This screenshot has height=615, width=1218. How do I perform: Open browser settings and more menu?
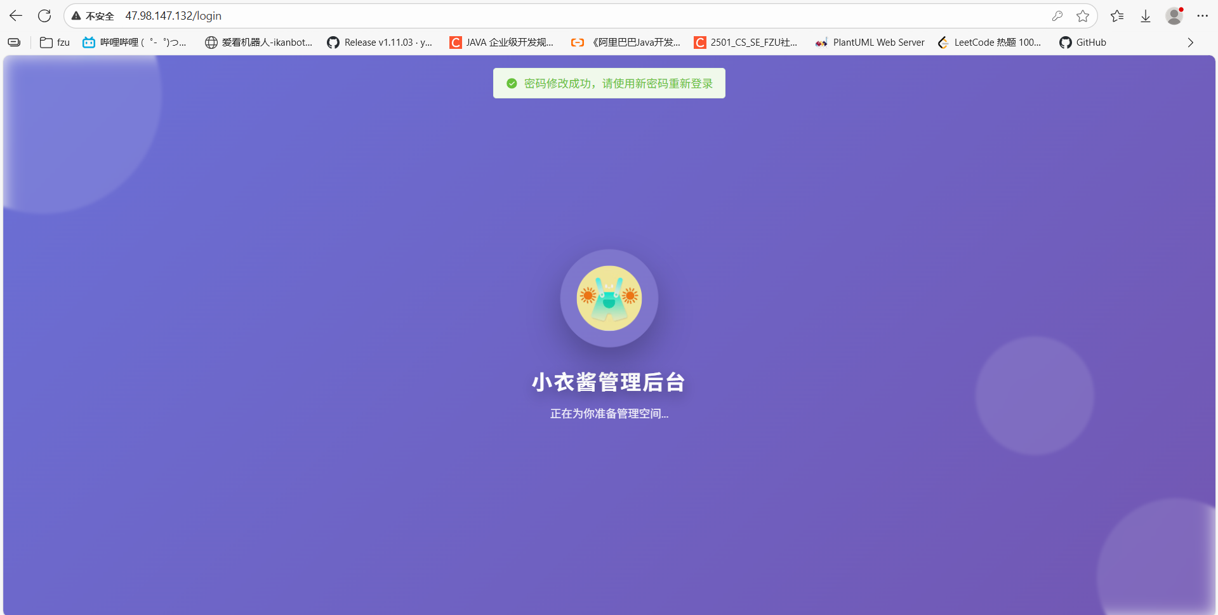pyautogui.click(x=1202, y=16)
